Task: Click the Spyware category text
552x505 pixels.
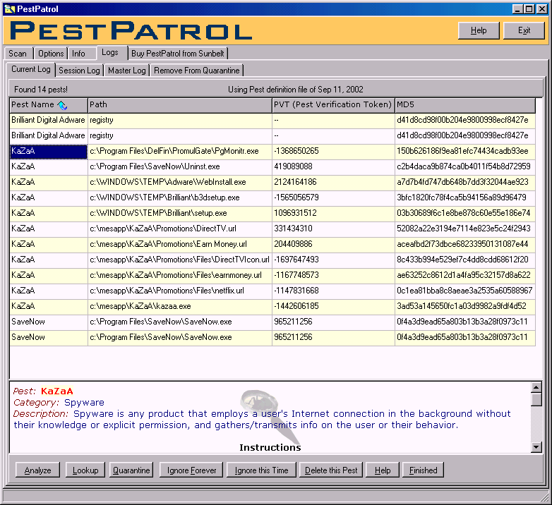Action: coord(84,403)
